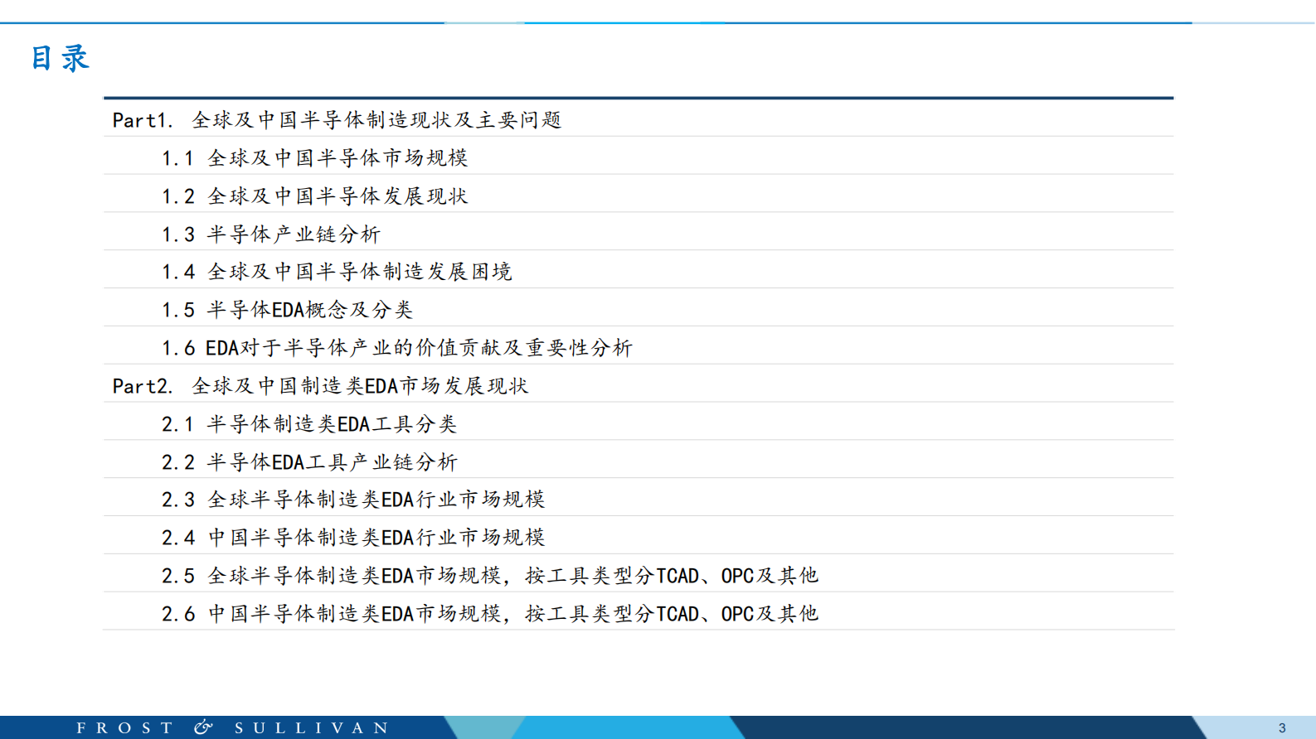This screenshot has height=739, width=1316.
Task: Select entry 1.3 半导体产业链分析
Action: 270,234
